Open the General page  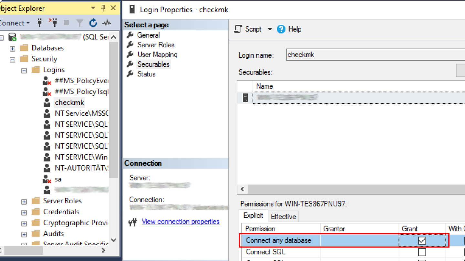(148, 35)
